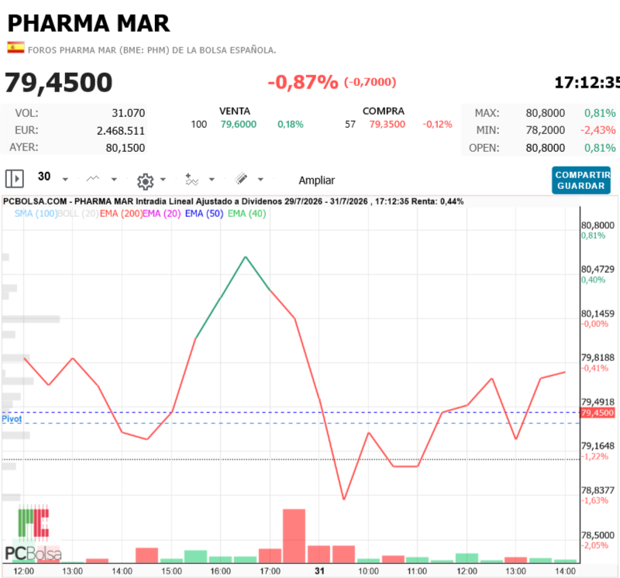Viewport: 620px width, 578px height.
Task: Click the MAX value 80,8000
Action: tap(546, 113)
